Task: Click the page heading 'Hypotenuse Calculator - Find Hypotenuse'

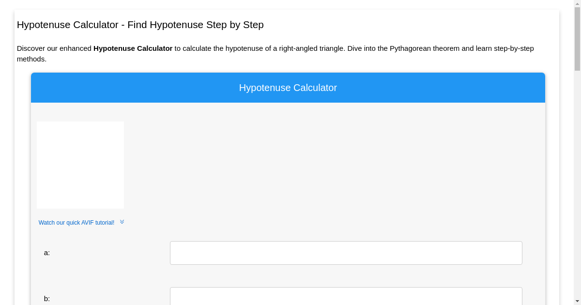Action: pyautogui.click(x=140, y=25)
